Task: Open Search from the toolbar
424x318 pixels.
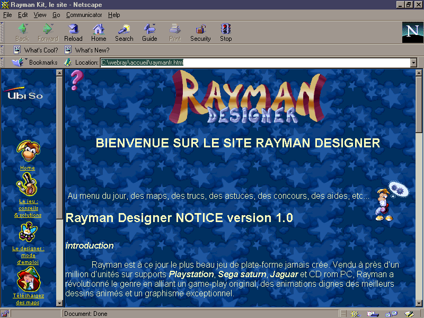Action: [124, 33]
